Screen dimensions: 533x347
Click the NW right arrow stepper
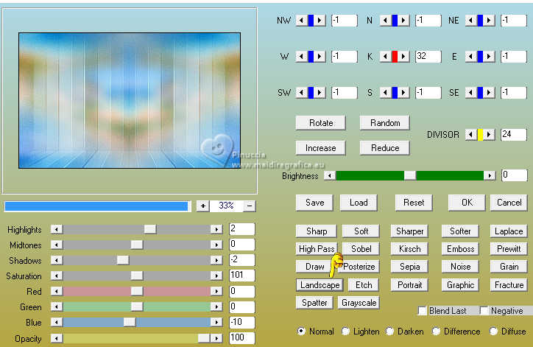pyautogui.click(x=320, y=21)
